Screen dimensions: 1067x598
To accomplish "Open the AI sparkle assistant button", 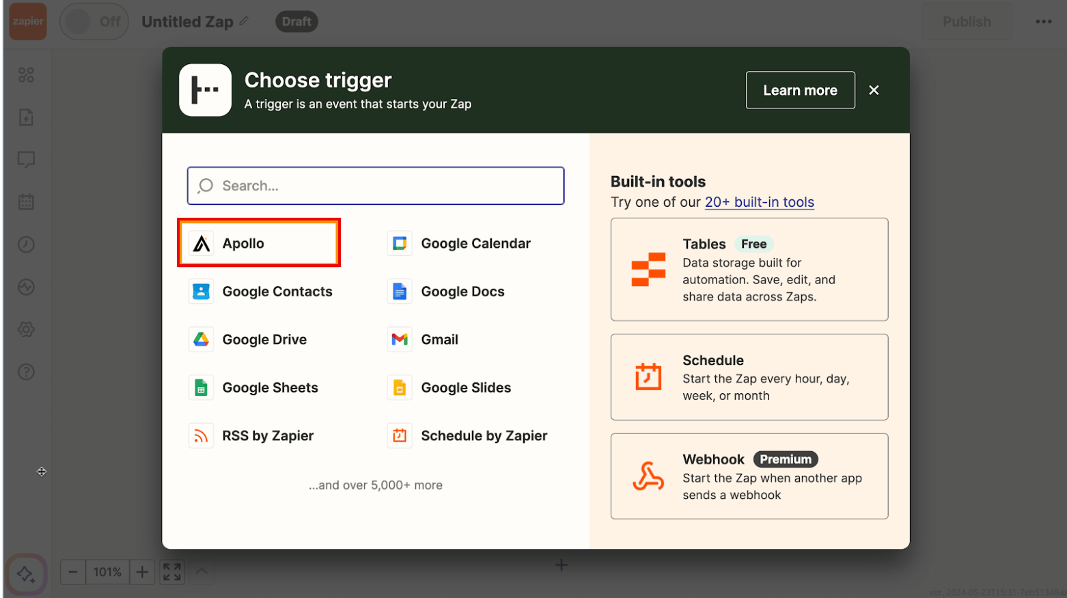I will tap(26, 574).
